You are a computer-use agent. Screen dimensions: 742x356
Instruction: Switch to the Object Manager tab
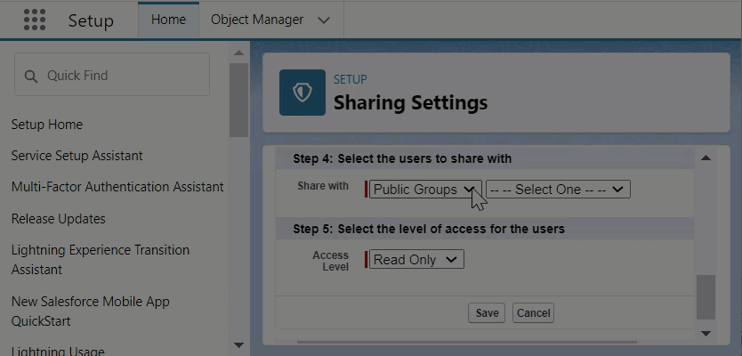(x=257, y=20)
